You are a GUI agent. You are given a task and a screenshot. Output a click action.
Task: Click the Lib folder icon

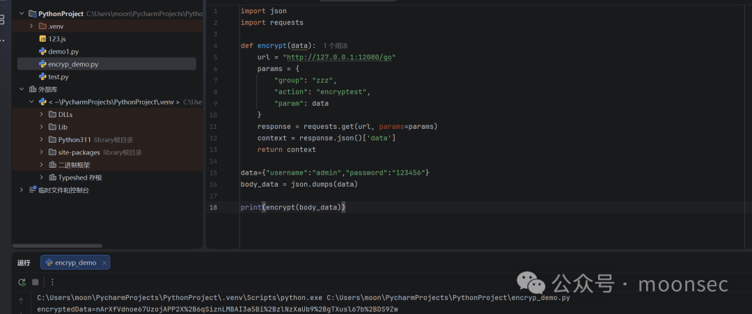pos(53,127)
